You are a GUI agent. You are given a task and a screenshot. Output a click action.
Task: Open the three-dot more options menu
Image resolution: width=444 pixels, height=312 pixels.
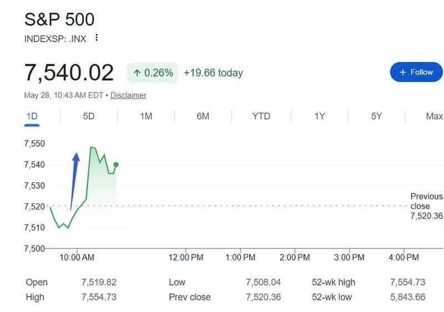click(97, 38)
